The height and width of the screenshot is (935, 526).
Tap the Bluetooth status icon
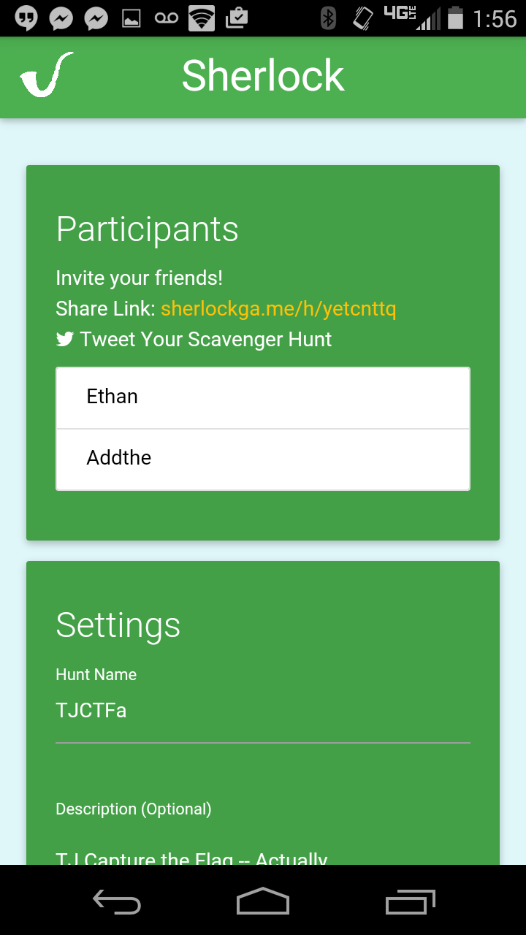(x=329, y=18)
